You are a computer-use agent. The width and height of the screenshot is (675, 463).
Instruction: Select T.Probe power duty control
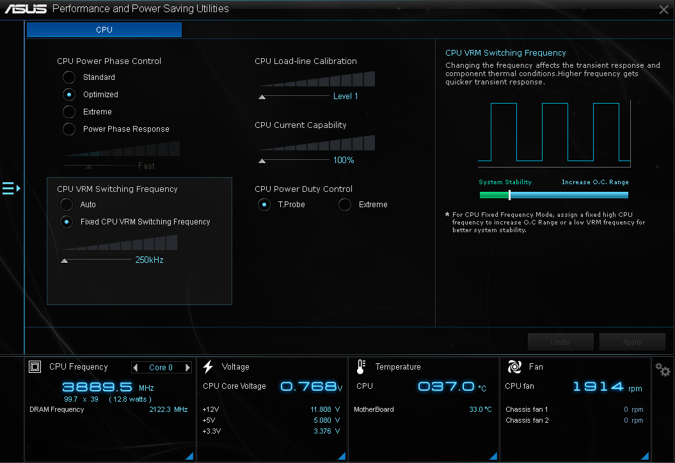pos(264,205)
